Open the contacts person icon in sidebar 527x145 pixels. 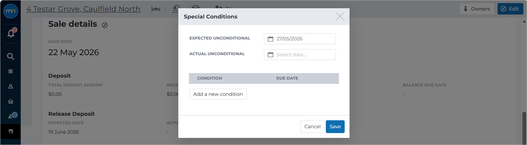click(11, 86)
